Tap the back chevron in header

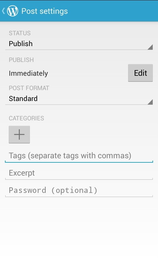pyautogui.click(x=3, y=11)
